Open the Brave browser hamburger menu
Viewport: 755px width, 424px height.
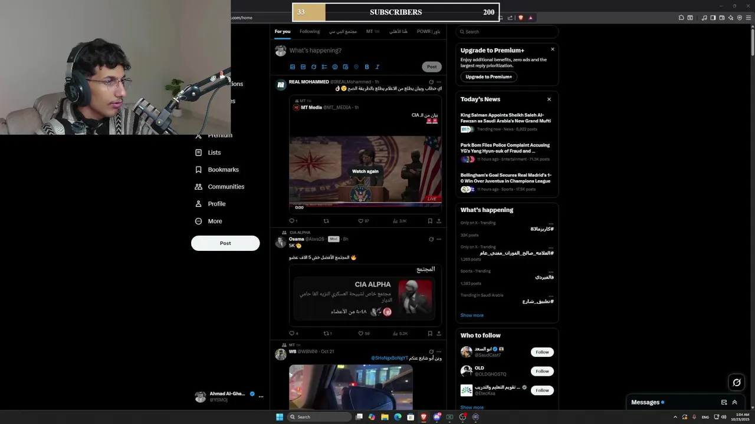[749, 18]
